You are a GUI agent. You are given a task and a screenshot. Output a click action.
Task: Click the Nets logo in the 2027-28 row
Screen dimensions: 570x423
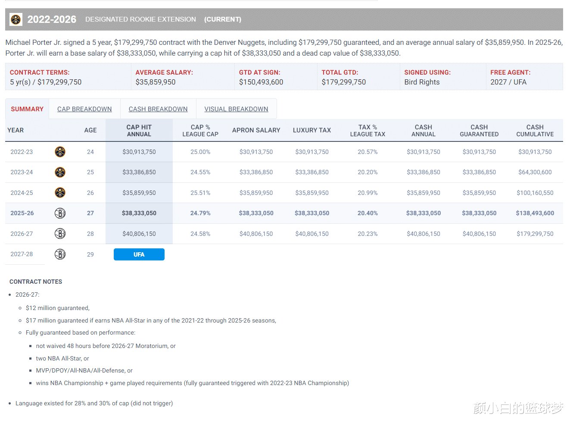[x=60, y=254]
